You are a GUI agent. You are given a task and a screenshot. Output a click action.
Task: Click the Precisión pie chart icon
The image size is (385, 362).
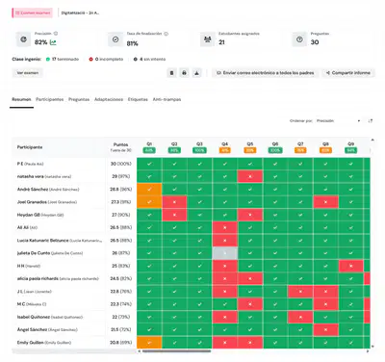23,39
